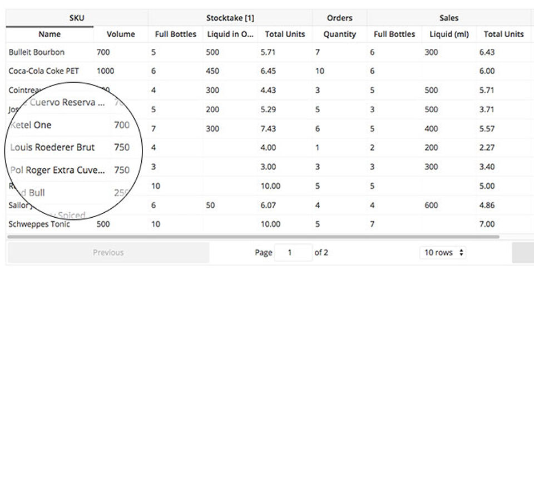Select the Schweppes Tonic row name
The height and width of the screenshot is (480, 534).
point(39,224)
